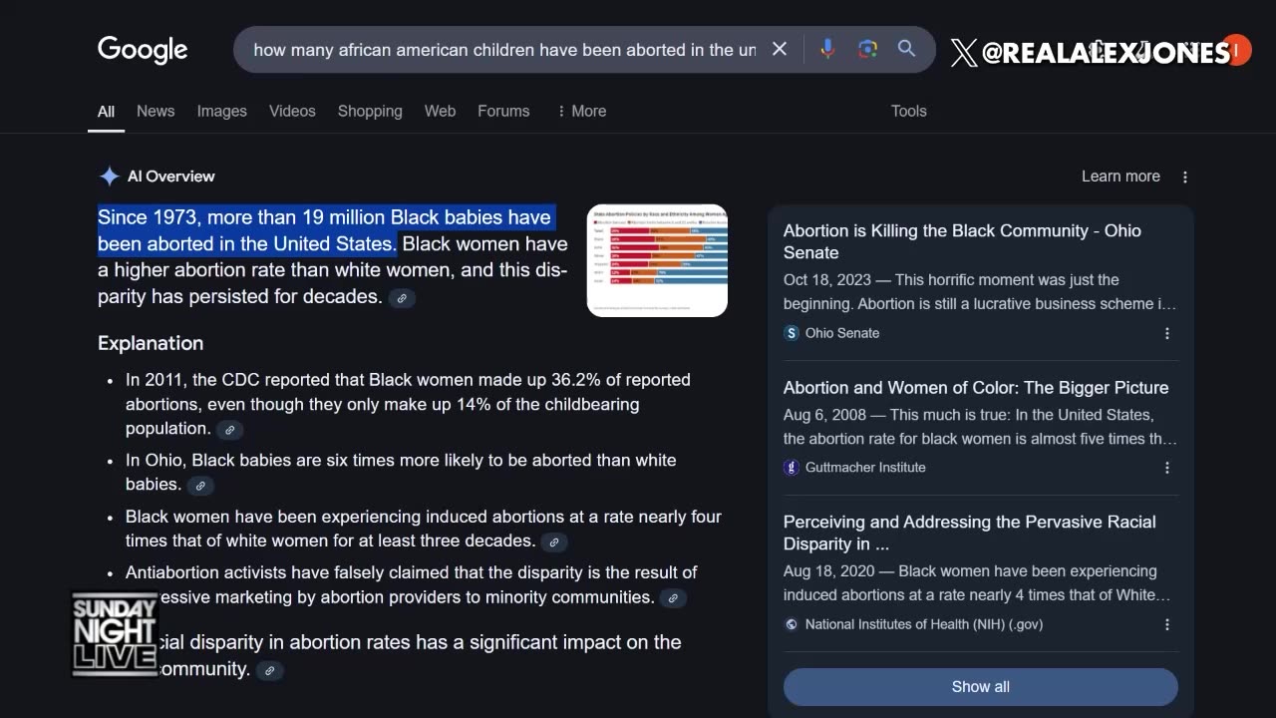Click the AI Overview sparkle icon
Viewport: 1276px width, 718px height.
coord(110,177)
